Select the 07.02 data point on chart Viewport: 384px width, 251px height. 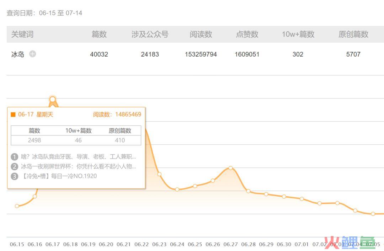[x=320, y=203]
